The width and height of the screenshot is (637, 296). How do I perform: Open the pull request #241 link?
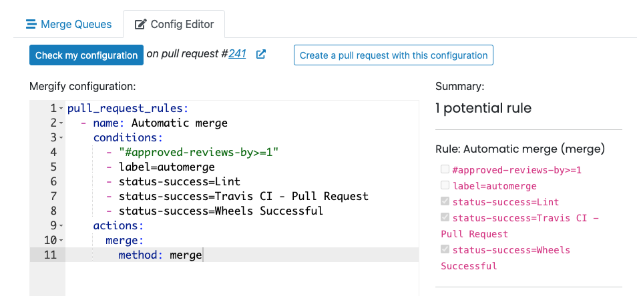pyautogui.click(x=237, y=55)
